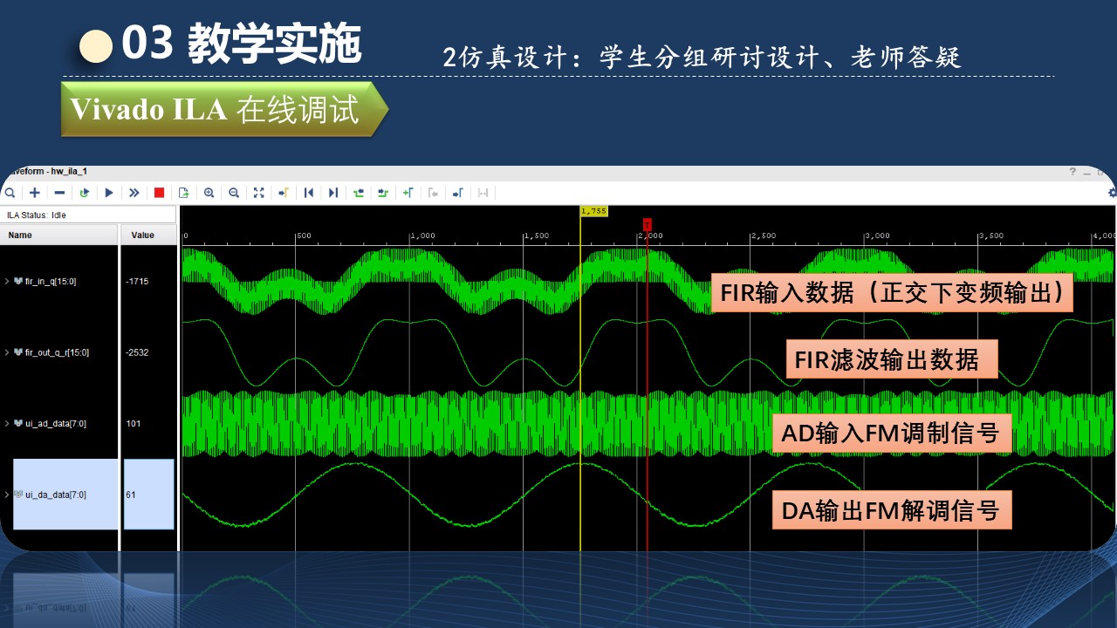Go to first sample in waveform
Image resolution: width=1117 pixels, height=628 pixels.
(x=308, y=193)
